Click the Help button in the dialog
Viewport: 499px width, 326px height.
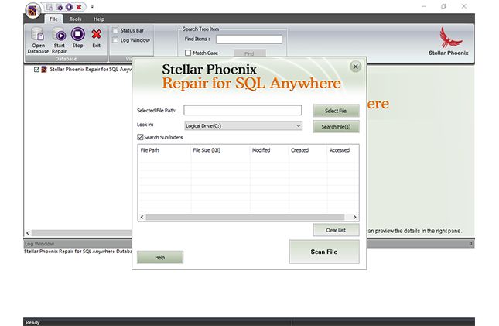[x=160, y=258]
